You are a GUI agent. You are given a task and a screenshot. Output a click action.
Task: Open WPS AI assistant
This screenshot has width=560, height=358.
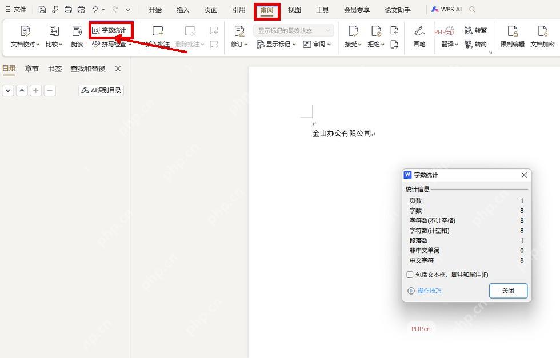(446, 10)
